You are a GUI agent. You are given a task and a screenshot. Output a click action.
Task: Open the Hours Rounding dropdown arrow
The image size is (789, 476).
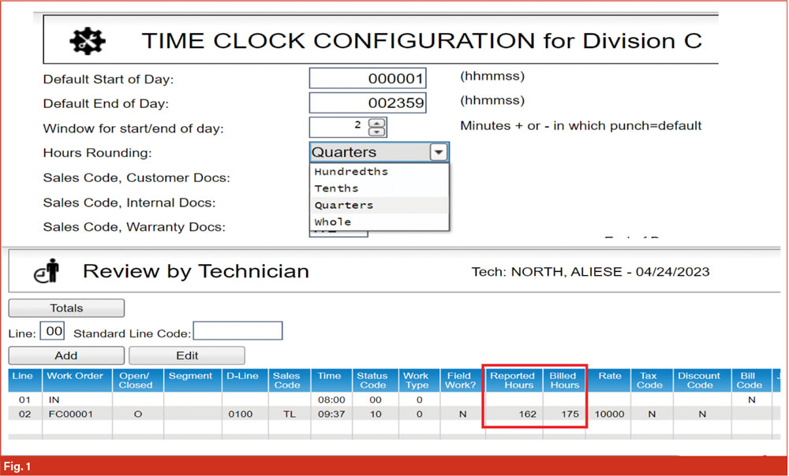coord(439,152)
